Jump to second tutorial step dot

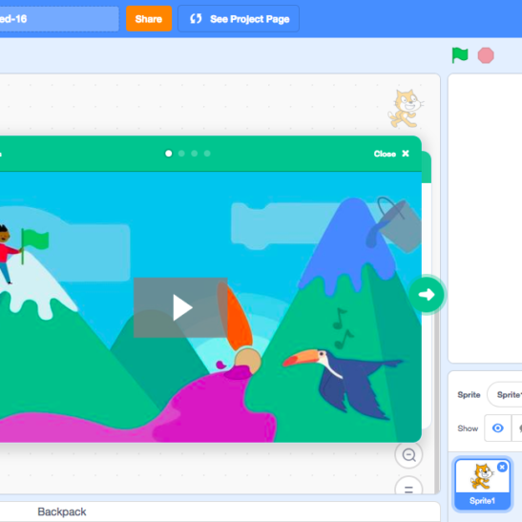point(181,154)
